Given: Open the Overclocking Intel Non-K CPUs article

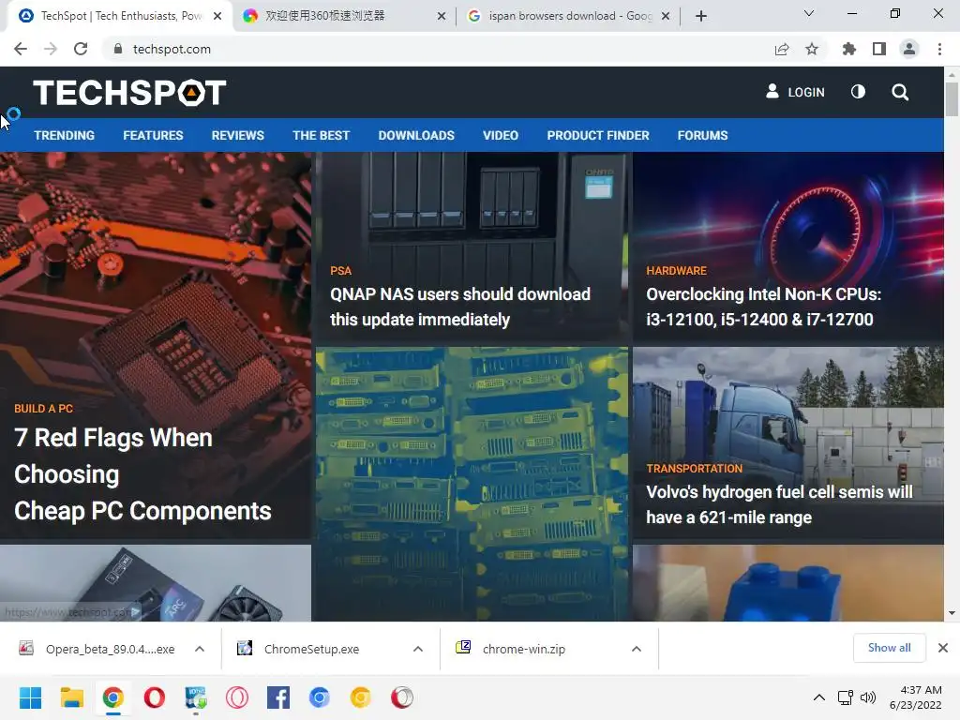Looking at the screenshot, I should [763, 307].
